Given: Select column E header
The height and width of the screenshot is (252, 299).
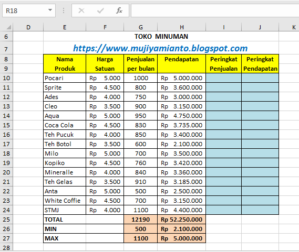Looking at the screenshot, I should (x=65, y=27).
